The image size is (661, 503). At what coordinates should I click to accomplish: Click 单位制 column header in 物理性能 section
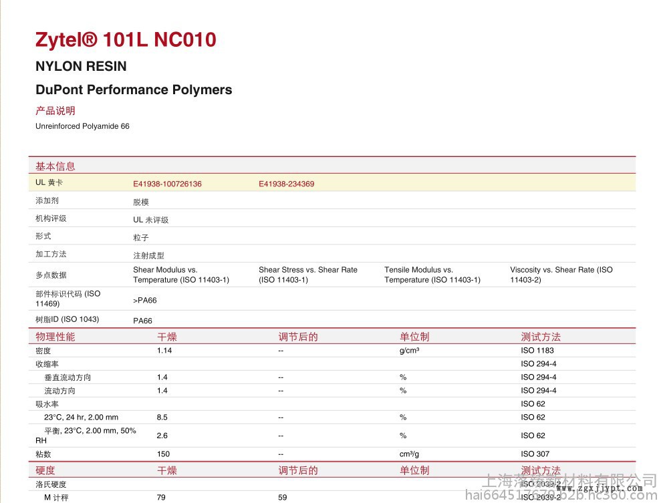point(414,337)
